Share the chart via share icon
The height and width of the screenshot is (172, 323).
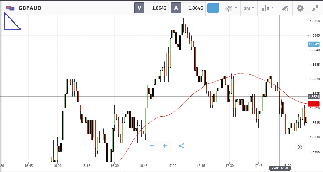tap(181, 146)
